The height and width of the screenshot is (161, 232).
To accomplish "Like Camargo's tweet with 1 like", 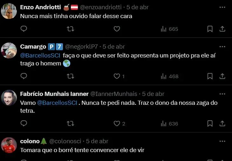I will 117,76.
